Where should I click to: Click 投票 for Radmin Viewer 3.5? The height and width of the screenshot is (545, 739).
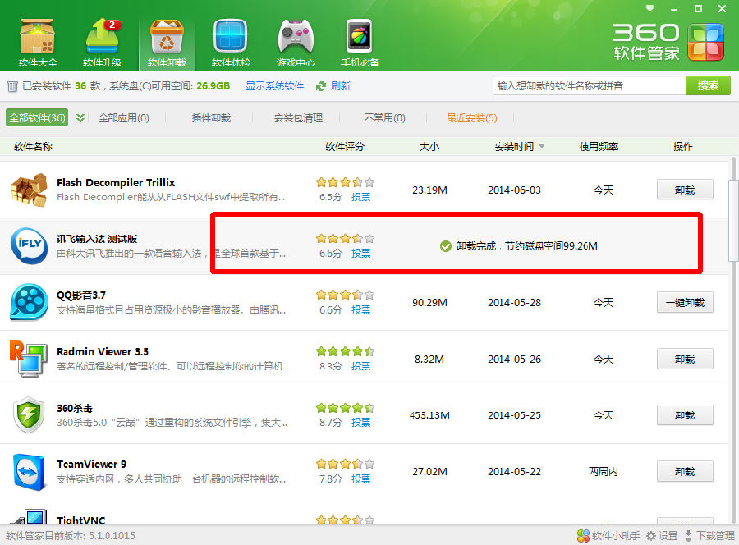point(361,366)
